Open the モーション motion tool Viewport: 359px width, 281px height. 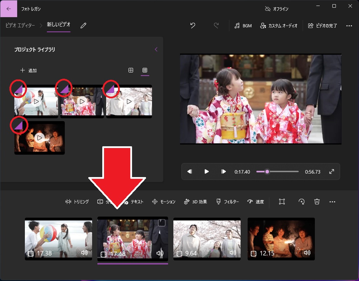click(x=164, y=202)
